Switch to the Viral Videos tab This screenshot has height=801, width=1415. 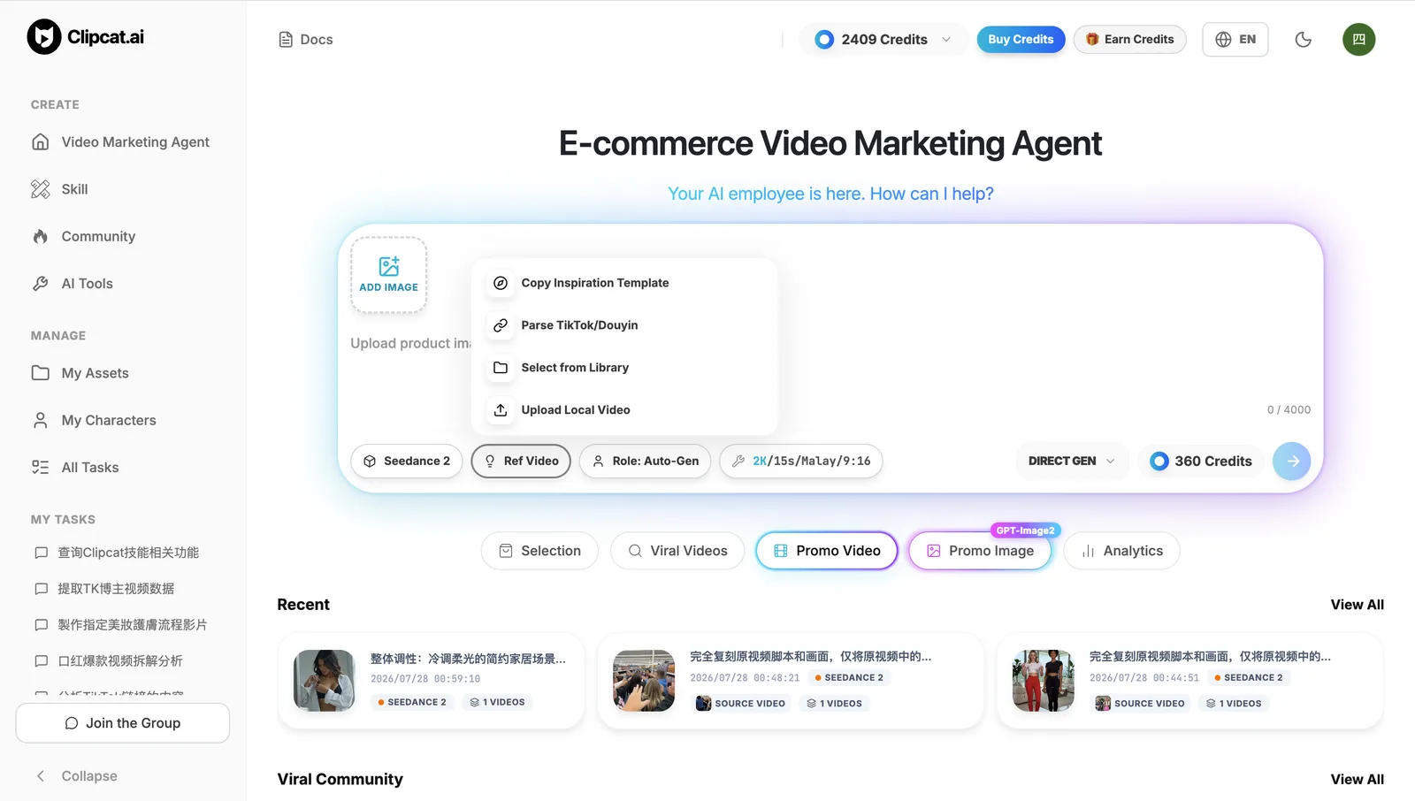[677, 551]
